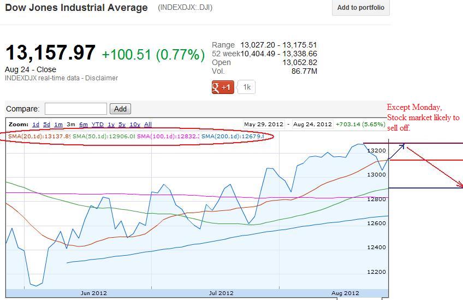Select the SMA(200,1d) indicator label
The width and height of the screenshot is (463, 300).
[x=233, y=136]
